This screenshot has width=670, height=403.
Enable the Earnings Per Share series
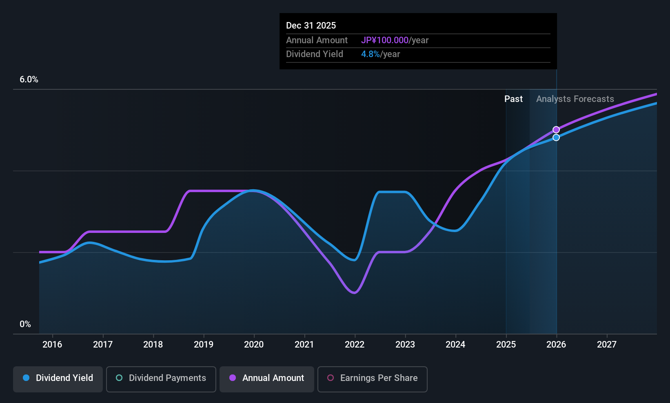(x=373, y=379)
